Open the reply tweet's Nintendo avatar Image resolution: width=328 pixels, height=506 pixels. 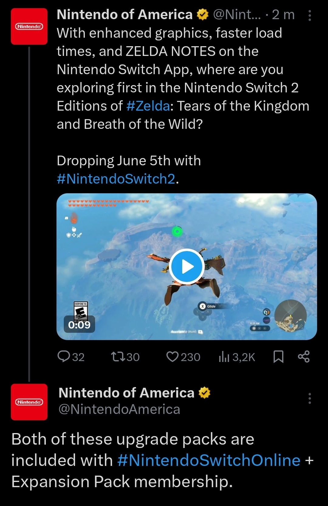[x=29, y=402]
